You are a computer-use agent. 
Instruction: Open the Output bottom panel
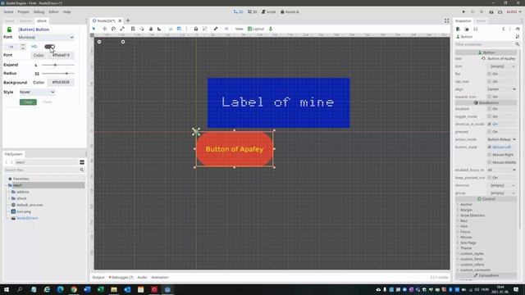click(98, 277)
